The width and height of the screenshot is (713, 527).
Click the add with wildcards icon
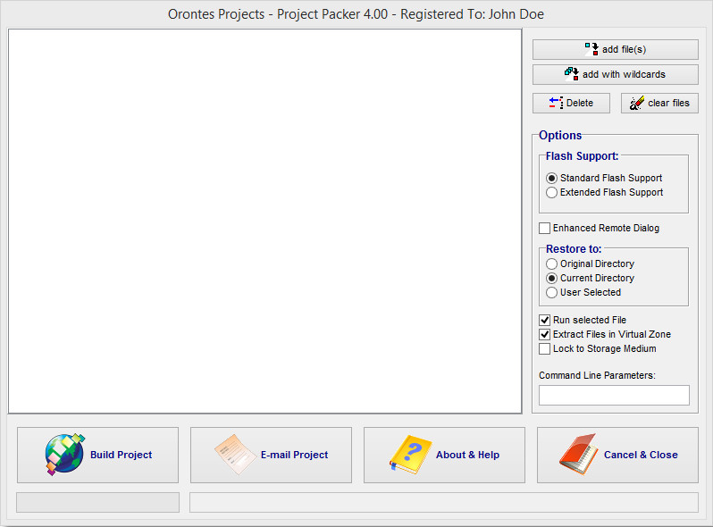coord(572,74)
